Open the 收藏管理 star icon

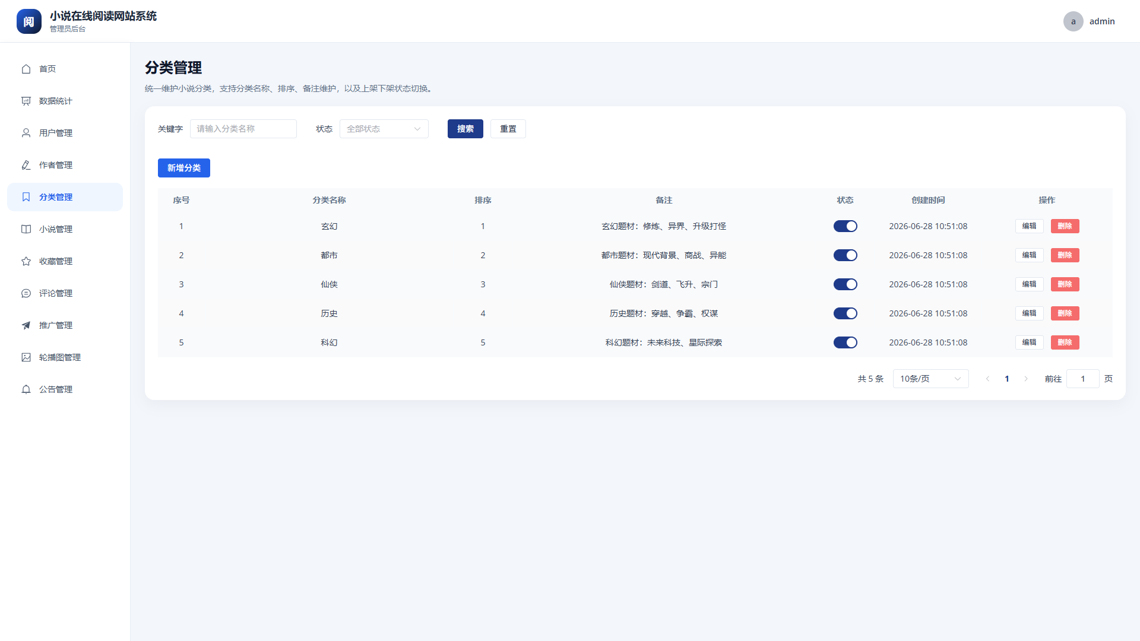click(26, 261)
